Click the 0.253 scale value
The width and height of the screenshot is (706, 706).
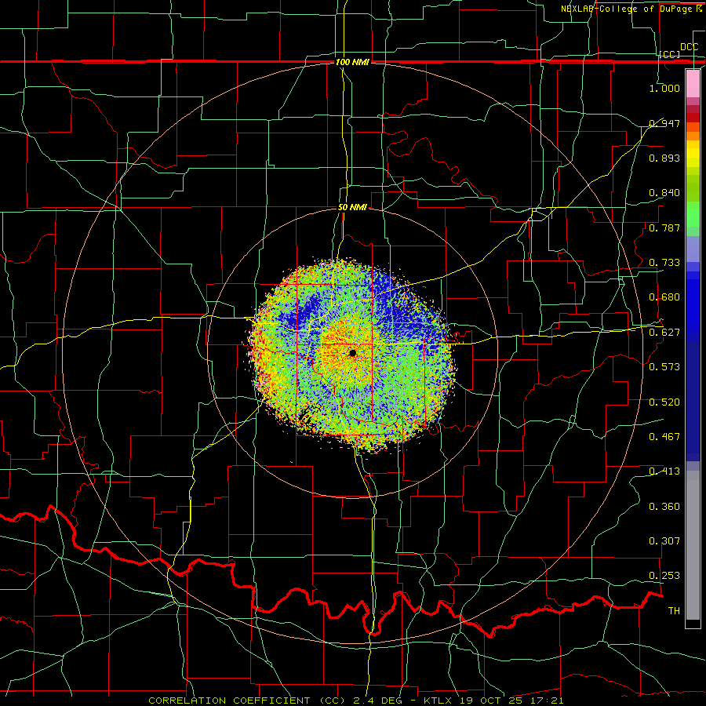pos(664,576)
